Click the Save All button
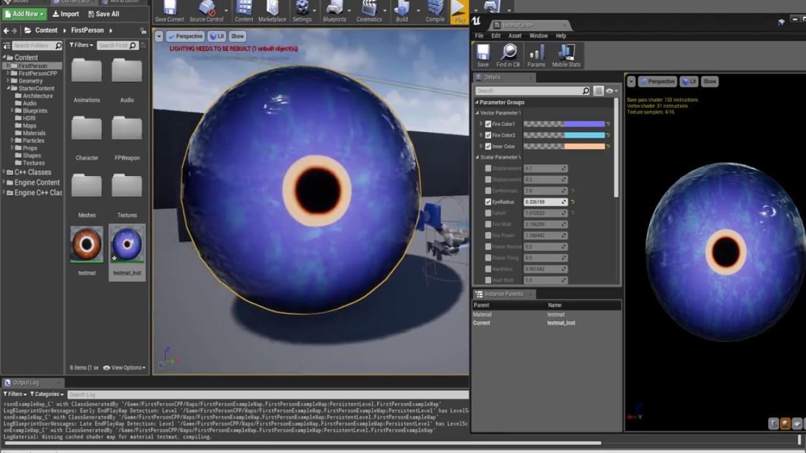The image size is (806, 453). [104, 14]
